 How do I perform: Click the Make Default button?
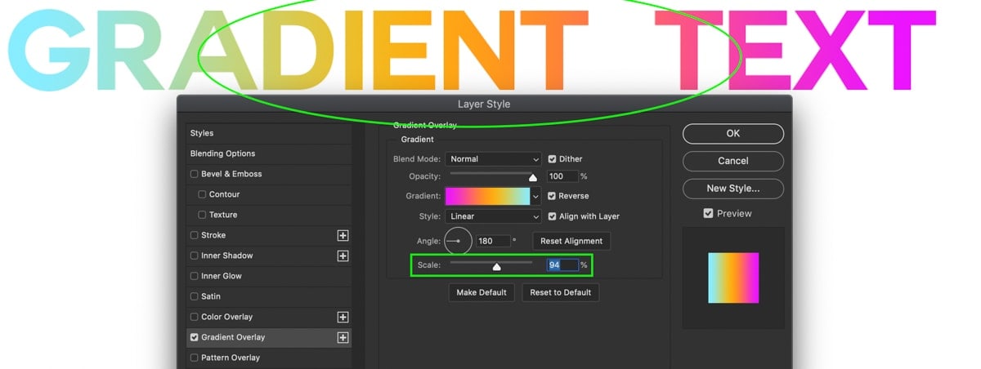482,292
